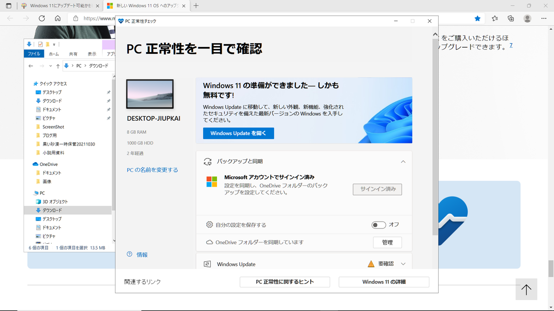Viewport: 554px width, 311px height.
Task: Select 3D オブジェクト under PC
Action: (55, 202)
